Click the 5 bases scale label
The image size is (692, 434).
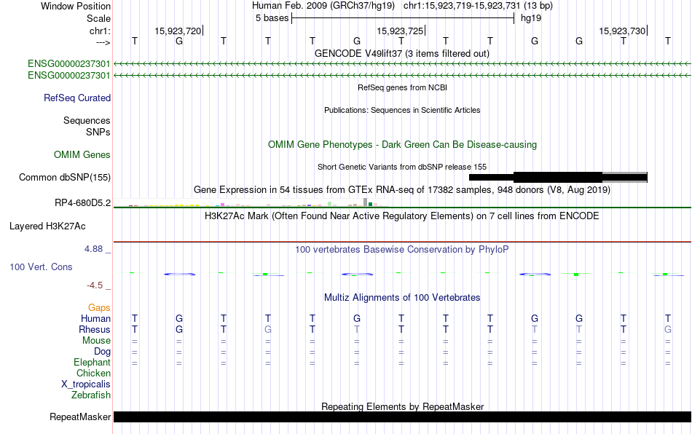click(x=272, y=18)
